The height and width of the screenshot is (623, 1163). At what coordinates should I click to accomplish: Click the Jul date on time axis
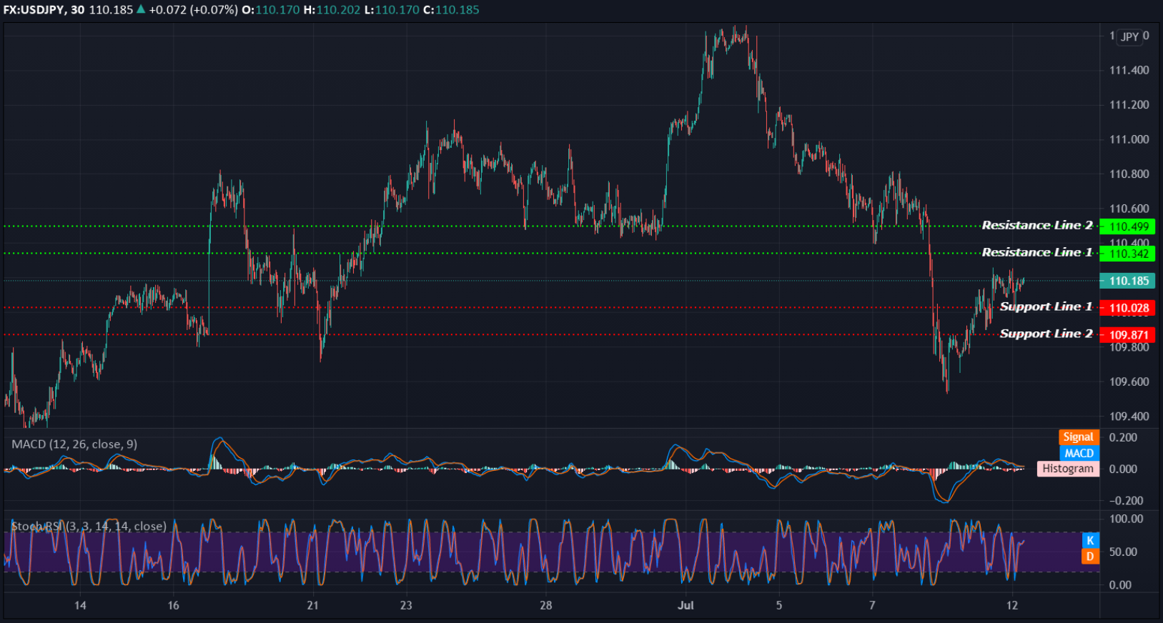click(686, 605)
